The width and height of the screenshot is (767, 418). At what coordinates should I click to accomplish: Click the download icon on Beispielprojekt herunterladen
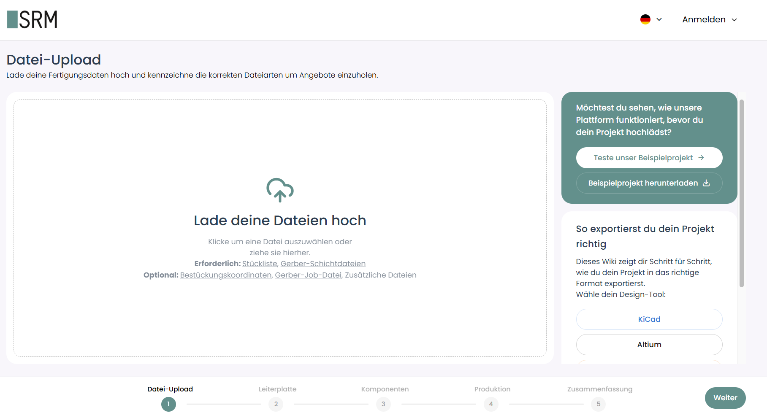[x=707, y=183]
